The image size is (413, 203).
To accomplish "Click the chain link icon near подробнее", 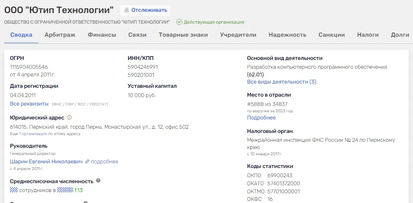I will tap(87, 162).
